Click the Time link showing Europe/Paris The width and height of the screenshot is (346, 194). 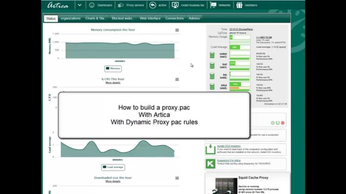(x=241, y=29)
